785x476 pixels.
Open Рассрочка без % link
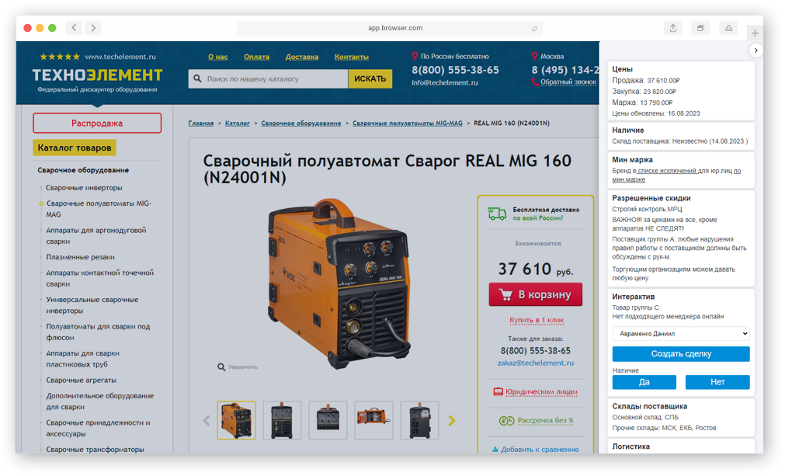545,420
